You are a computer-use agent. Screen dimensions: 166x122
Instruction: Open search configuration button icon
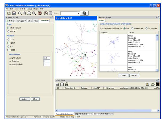[x=84, y=13]
